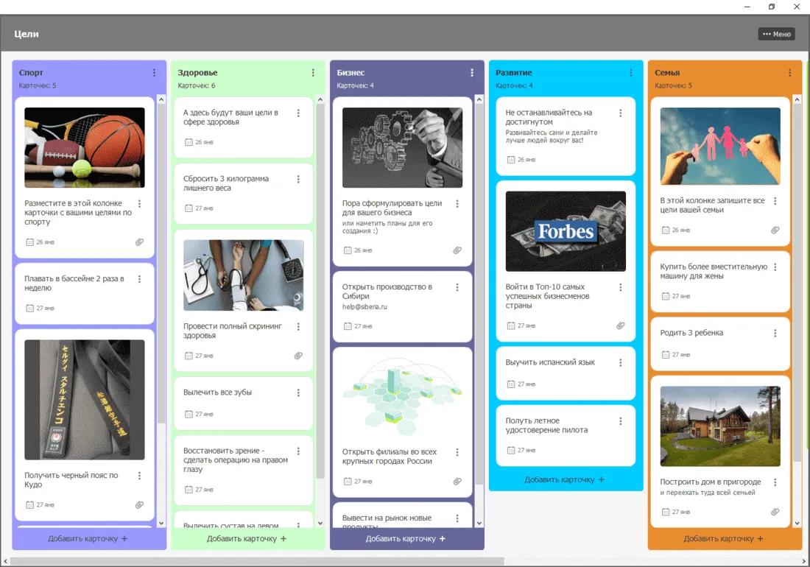Screen dimensions: 810x567
Task: Add a card to the Семья column
Action: click(723, 539)
